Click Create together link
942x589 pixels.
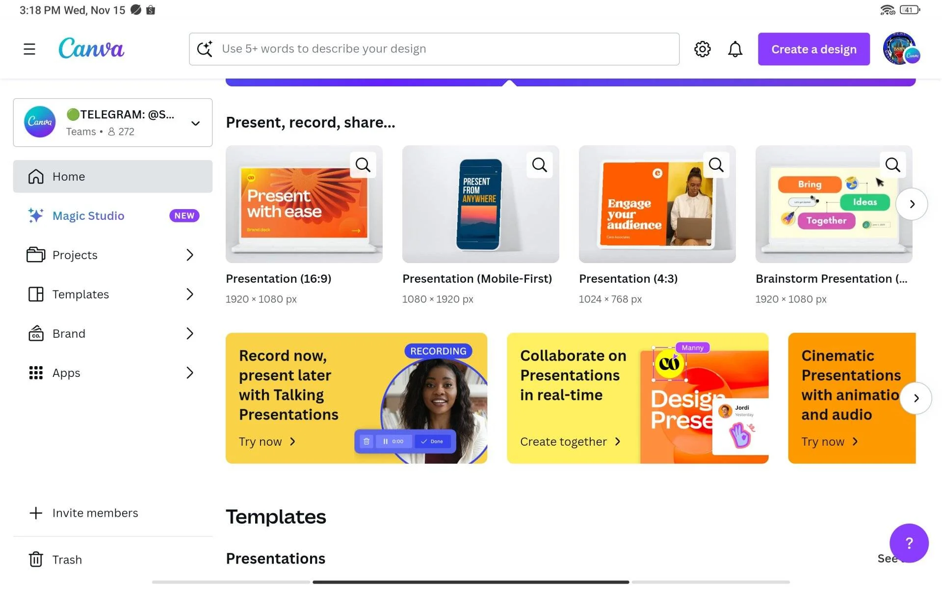[570, 441]
